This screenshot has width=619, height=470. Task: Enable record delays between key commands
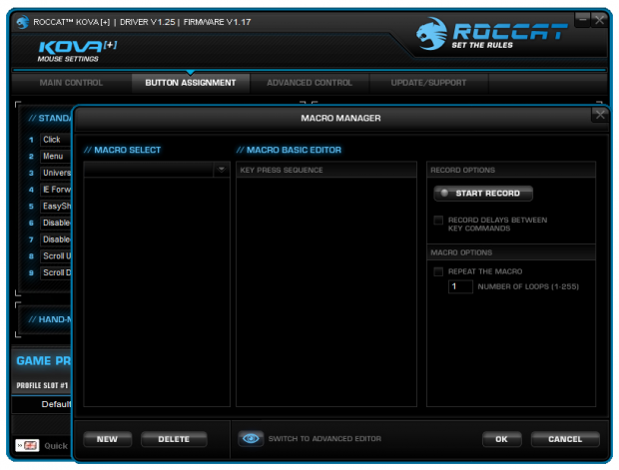pyautogui.click(x=438, y=221)
